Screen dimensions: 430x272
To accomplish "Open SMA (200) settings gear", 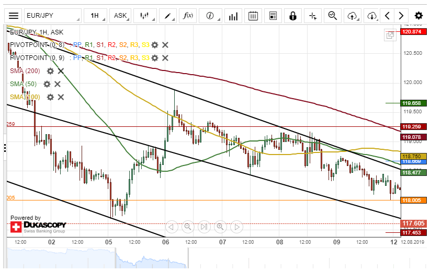I will pyautogui.click(x=50, y=71).
